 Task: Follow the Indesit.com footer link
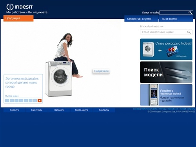[x=173, y=109]
